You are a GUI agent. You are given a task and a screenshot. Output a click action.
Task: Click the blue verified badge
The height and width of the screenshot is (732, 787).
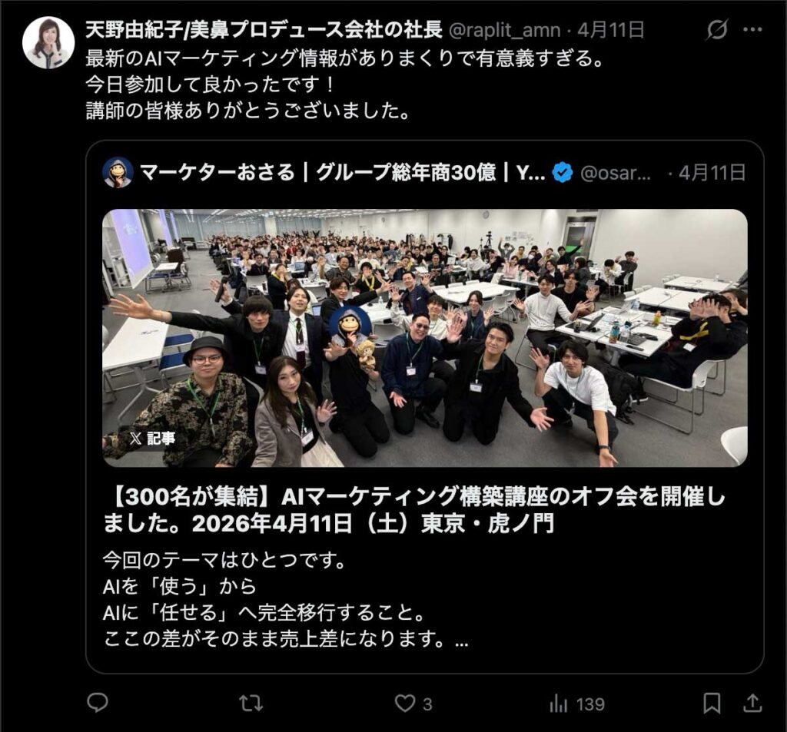562,173
